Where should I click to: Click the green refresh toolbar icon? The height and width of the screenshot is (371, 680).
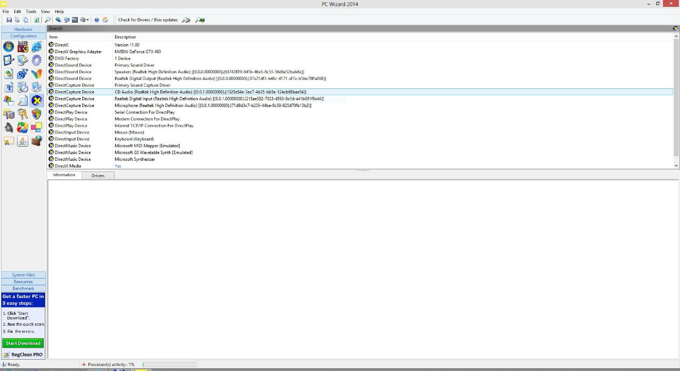click(37, 20)
